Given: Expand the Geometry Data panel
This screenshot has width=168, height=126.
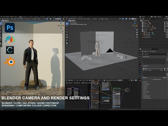Looking at the screenshot, I should [146, 96].
